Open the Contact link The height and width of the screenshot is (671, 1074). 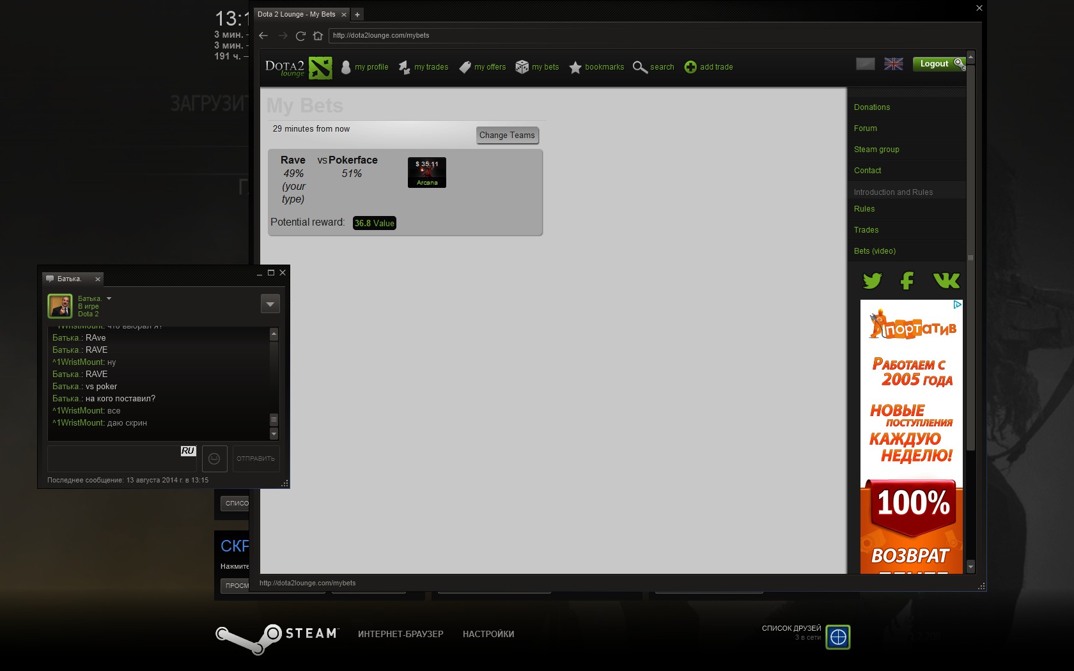tap(868, 171)
